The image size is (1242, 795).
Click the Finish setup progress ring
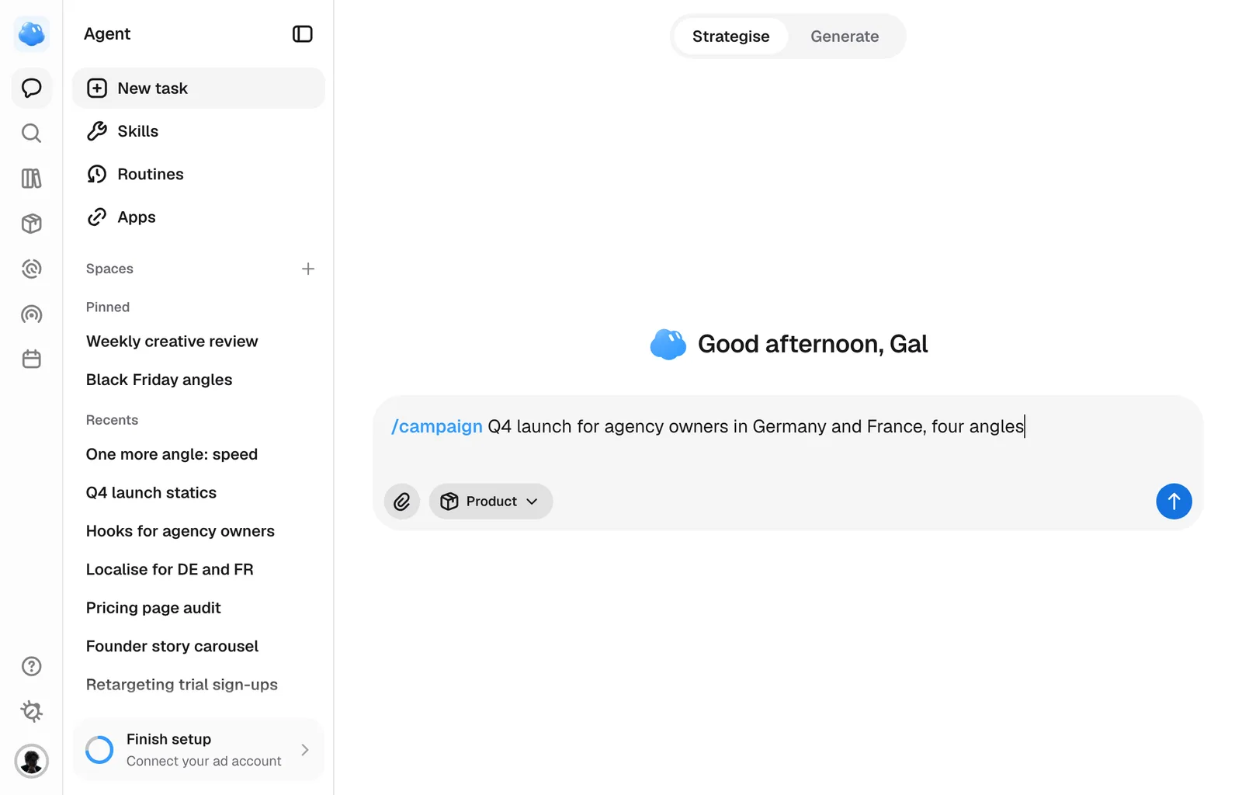click(x=99, y=750)
